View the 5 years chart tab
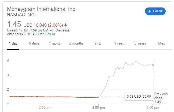 click(140, 43)
